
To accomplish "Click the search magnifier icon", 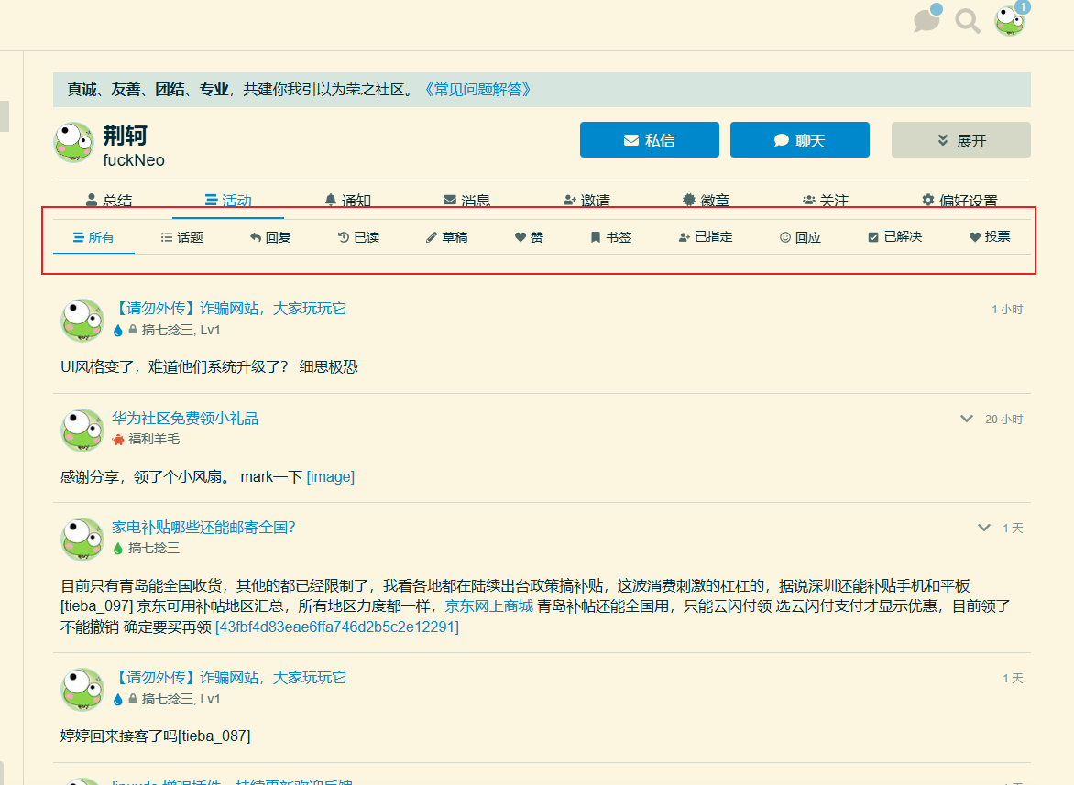I will point(967,21).
